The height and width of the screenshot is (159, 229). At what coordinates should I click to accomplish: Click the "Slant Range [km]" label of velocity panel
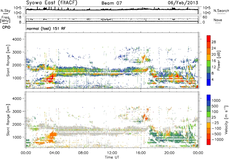[8, 120]
